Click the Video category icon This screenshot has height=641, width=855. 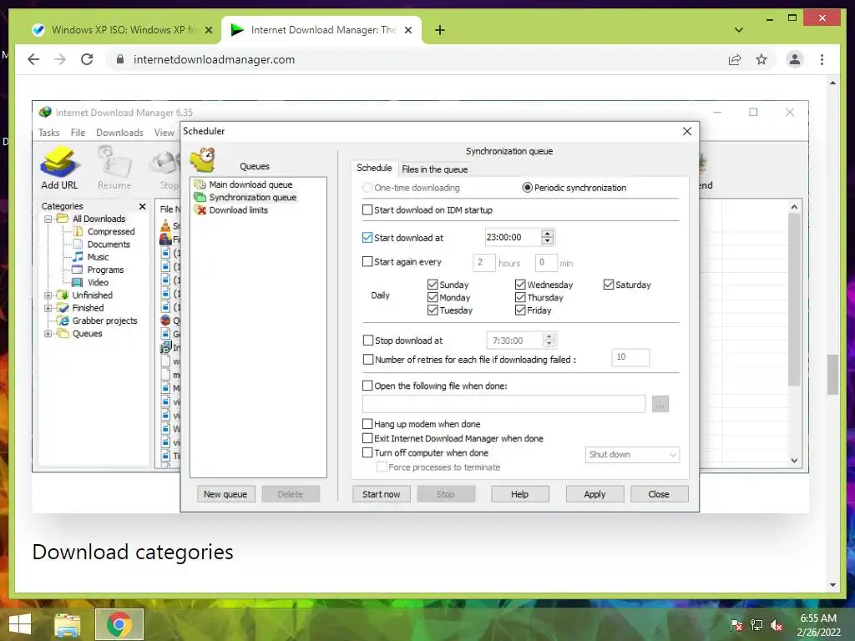pyautogui.click(x=78, y=282)
